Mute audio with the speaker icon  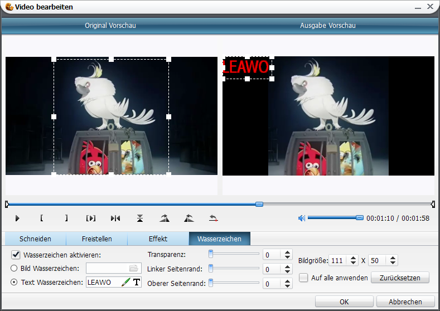(302, 218)
